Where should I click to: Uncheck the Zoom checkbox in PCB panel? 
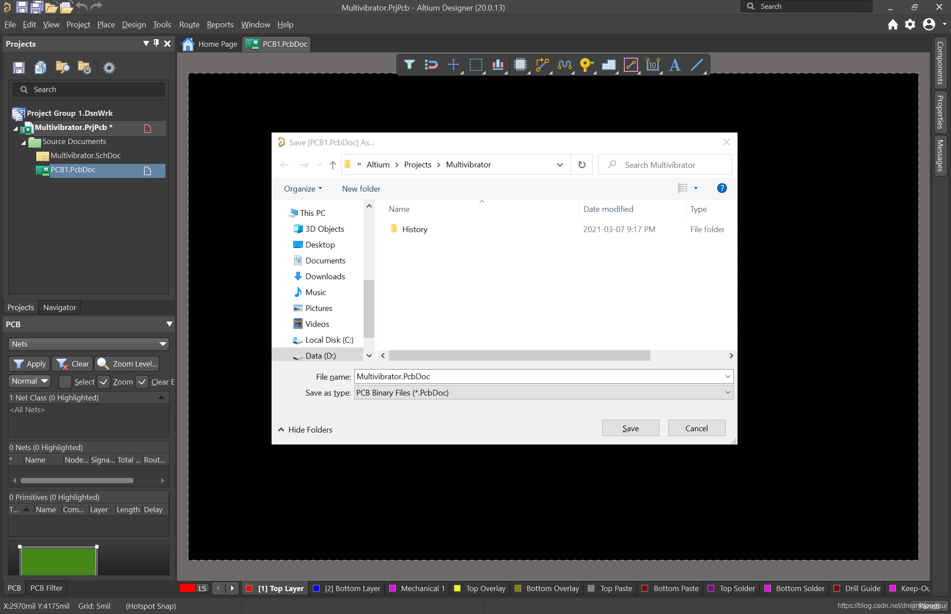(103, 381)
